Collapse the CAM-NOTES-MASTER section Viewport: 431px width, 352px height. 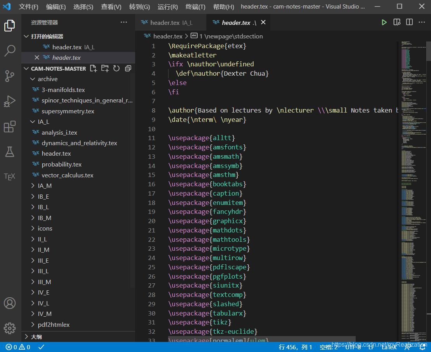27,68
